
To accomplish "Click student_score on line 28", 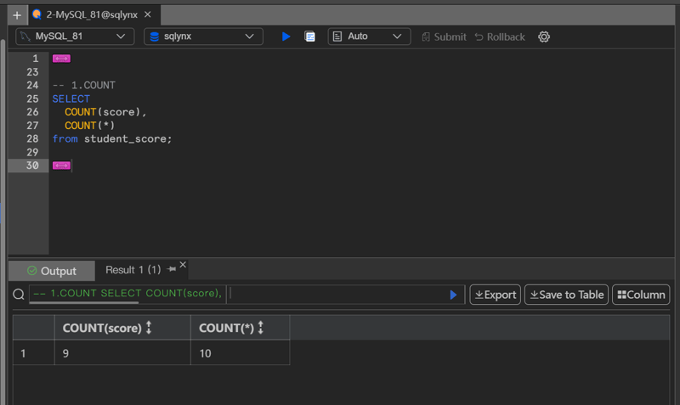I will pyautogui.click(x=125, y=139).
